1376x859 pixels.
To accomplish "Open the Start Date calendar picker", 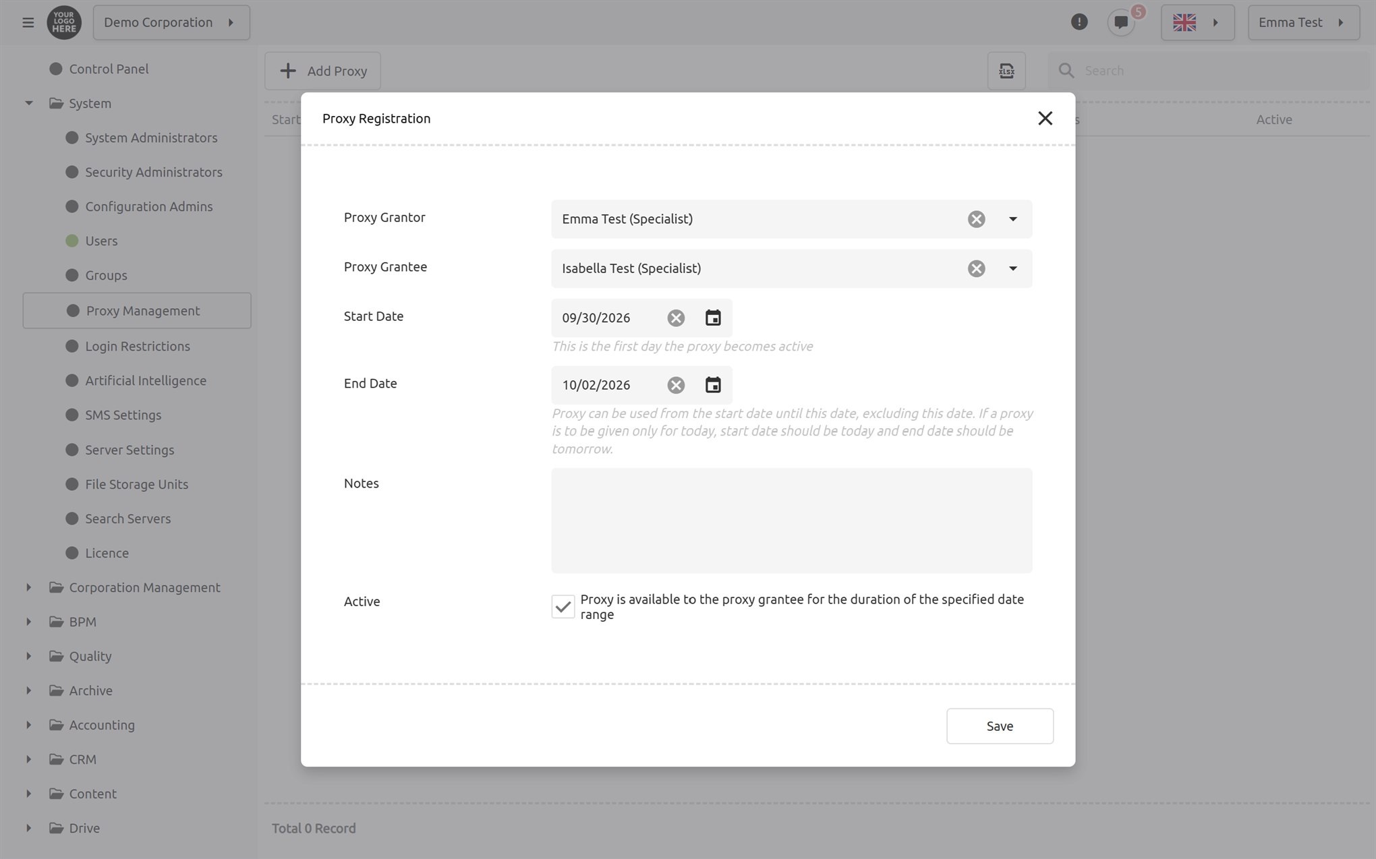I will point(713,318).
